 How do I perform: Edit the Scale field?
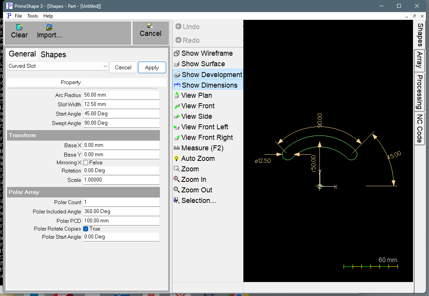[x=121, y=180]
